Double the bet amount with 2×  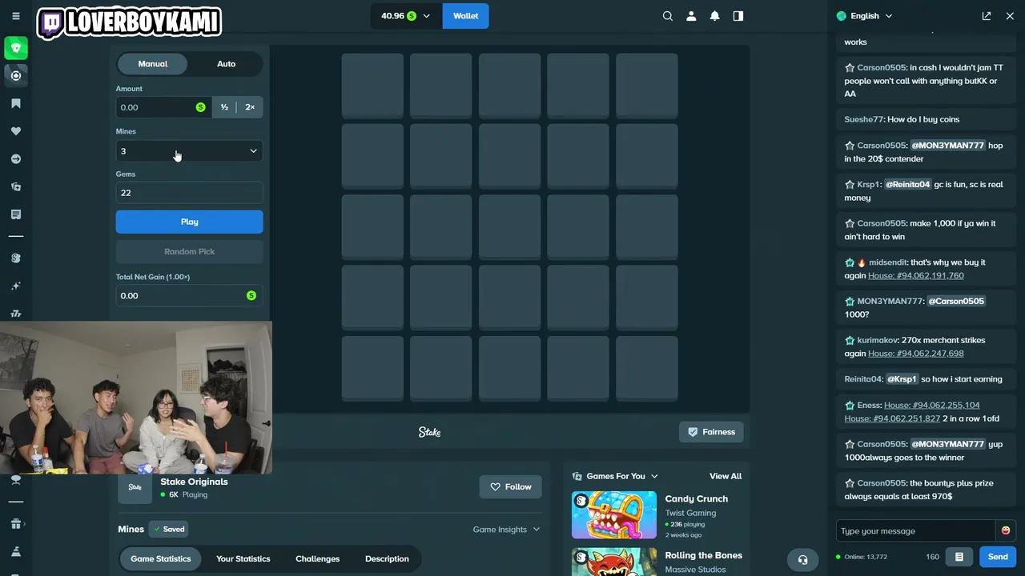[x=250, y=107]
